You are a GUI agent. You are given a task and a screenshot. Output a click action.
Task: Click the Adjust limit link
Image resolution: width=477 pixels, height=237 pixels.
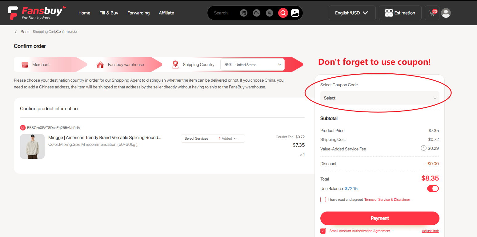(x=430, y=231)
